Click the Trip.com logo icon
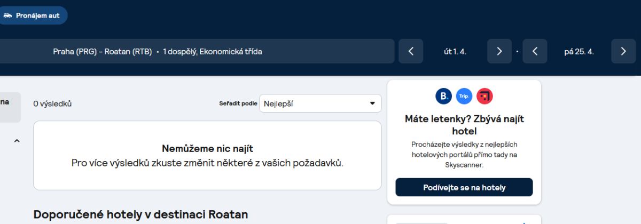The height and width of the screenshot is (224, 641). tap(464, 96)
